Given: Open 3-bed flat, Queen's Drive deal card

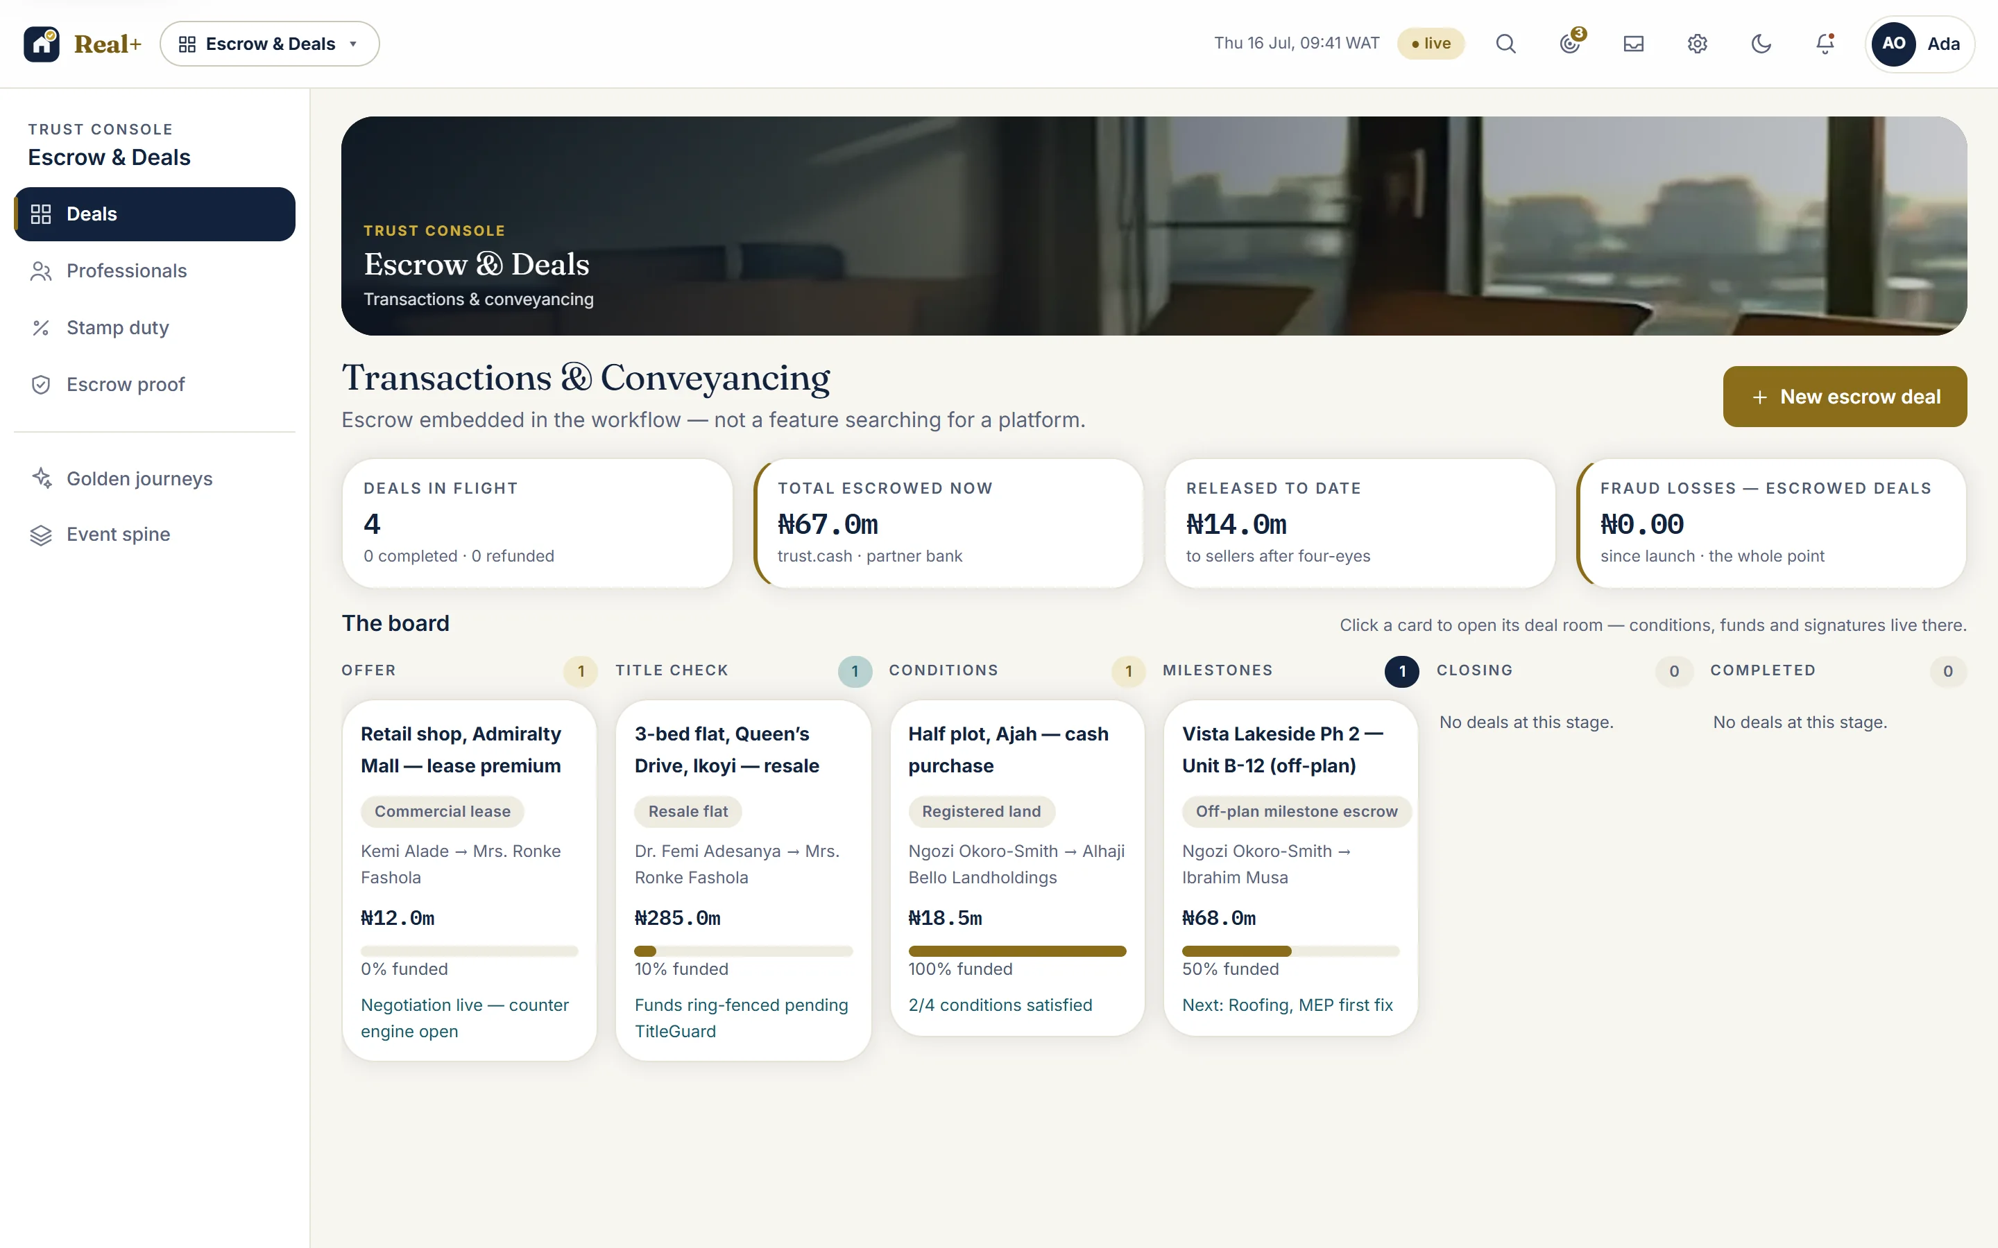Looking at the screenshot, I should [743, 881].
